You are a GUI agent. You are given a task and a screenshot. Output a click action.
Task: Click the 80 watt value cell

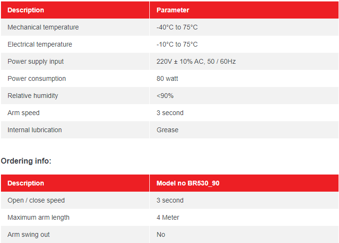coord(167,78)
